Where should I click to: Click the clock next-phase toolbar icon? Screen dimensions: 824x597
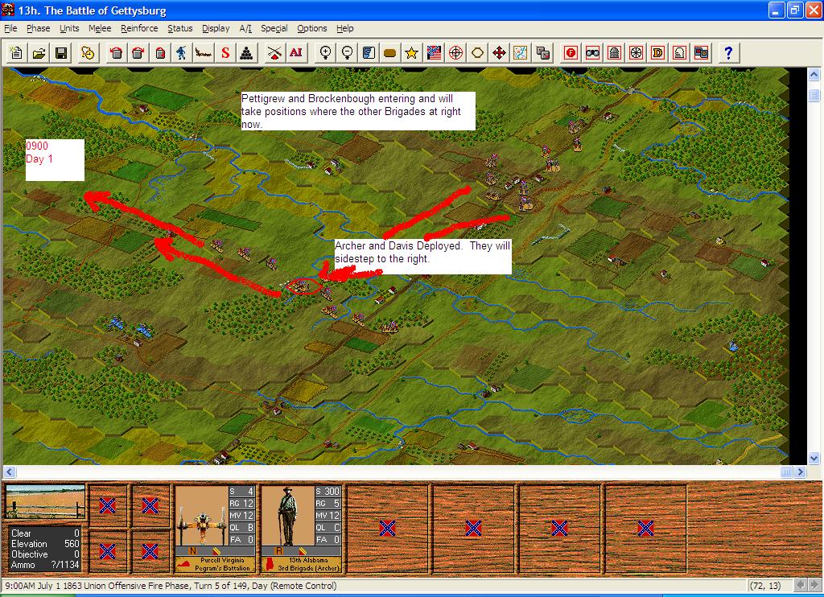point(88,52)
